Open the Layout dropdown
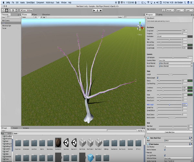This screenshot has height=162, width=194. click(x=189, y=11)
